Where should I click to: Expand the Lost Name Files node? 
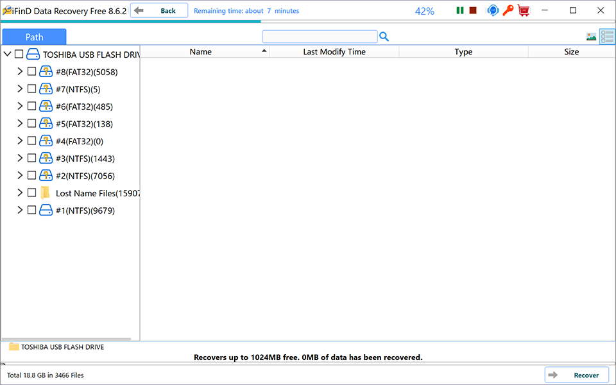(x=20, y=192)
